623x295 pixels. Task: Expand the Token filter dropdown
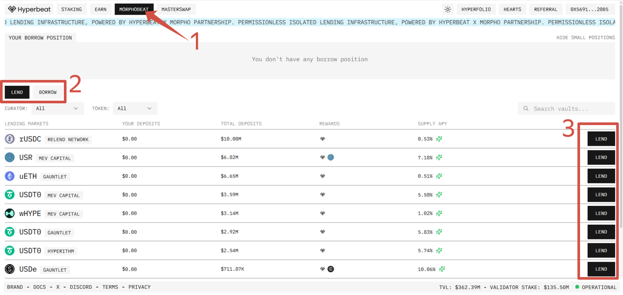(x=135, y=108)
